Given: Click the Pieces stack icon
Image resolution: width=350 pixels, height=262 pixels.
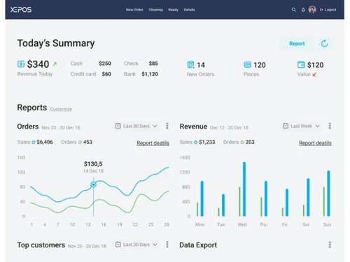Looking at the screenshot, I should [x=247, y=64].
